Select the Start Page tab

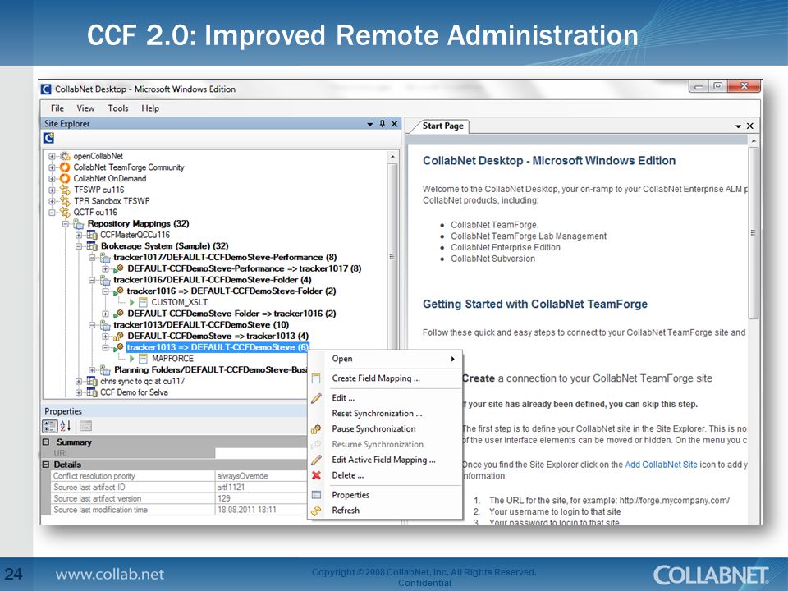point(442,126)
